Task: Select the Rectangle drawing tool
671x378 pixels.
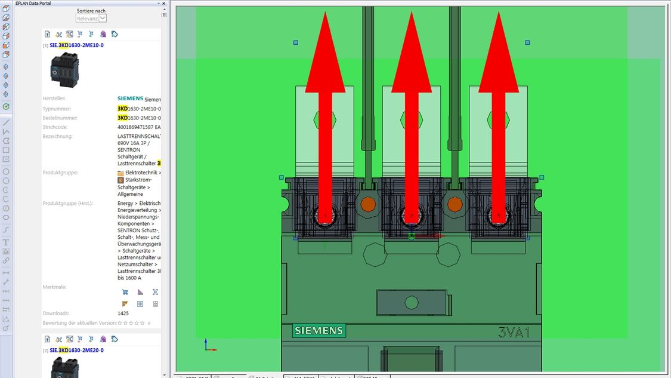Action: coord(6,150)
